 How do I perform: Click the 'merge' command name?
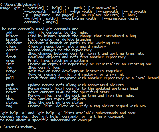pos(11,71)
